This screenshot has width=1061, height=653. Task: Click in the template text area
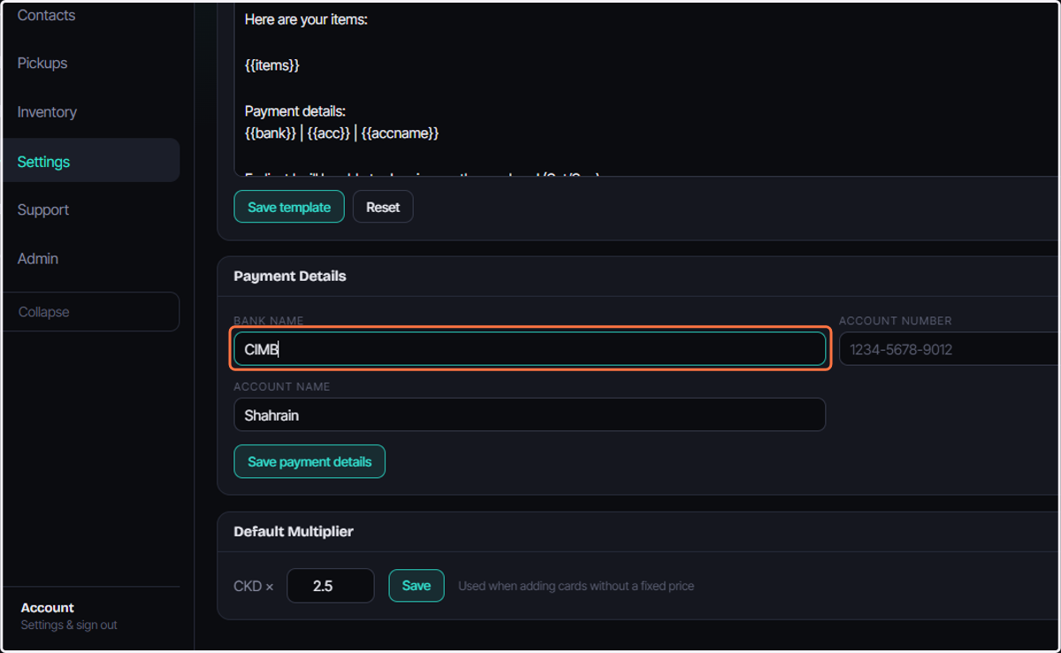pos(647,88)
